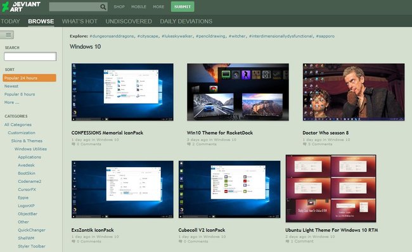Select the Applications subcategory

point(29,157)
